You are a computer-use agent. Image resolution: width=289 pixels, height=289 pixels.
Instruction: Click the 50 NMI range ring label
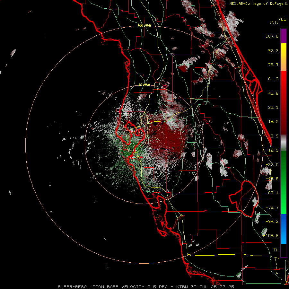point(144,85)
